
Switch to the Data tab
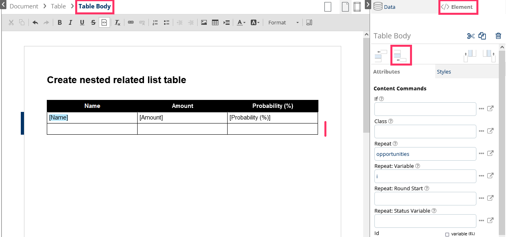[385, 7]
